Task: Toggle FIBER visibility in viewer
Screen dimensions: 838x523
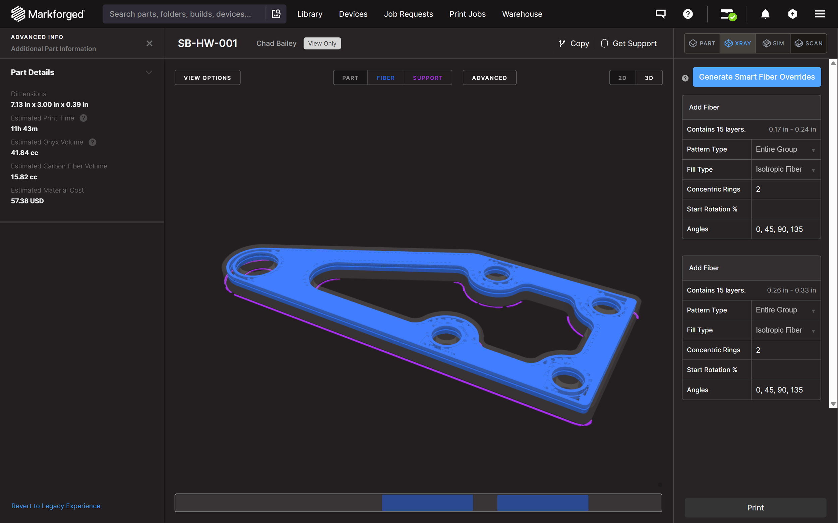Action: 385,78
